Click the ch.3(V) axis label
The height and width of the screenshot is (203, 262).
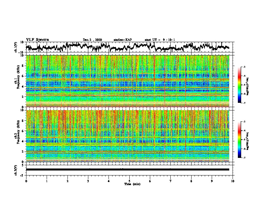(16, 170)
